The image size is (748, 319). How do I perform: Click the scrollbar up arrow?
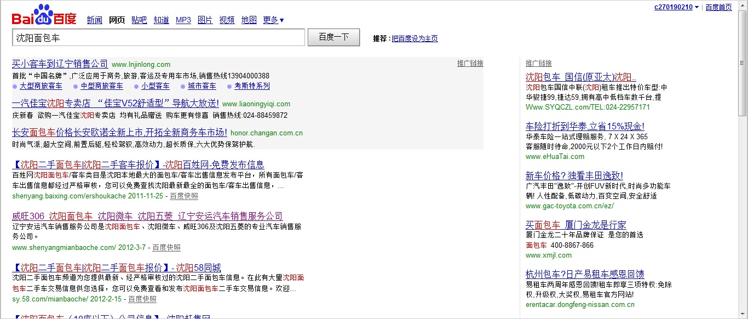[743, 5]
